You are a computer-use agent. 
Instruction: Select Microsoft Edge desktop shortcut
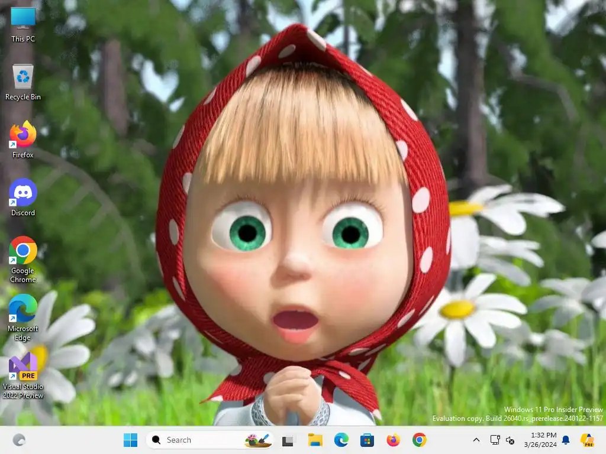click(x=23, y=317)
